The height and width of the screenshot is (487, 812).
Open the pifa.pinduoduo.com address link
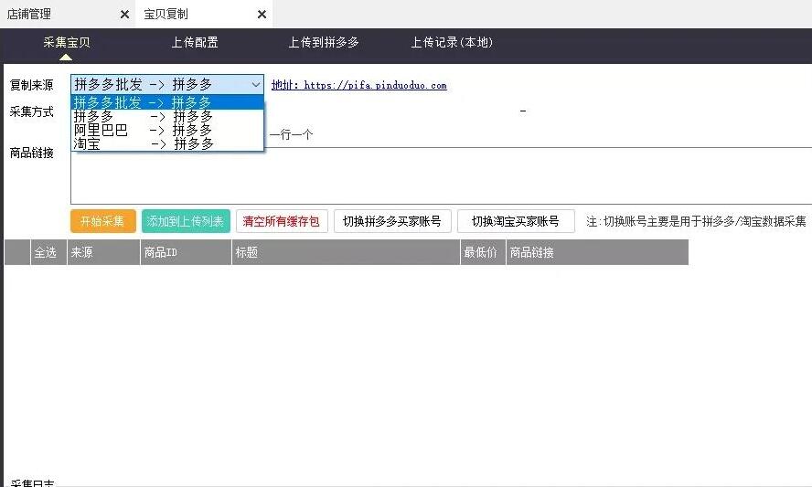coord(358,85)
